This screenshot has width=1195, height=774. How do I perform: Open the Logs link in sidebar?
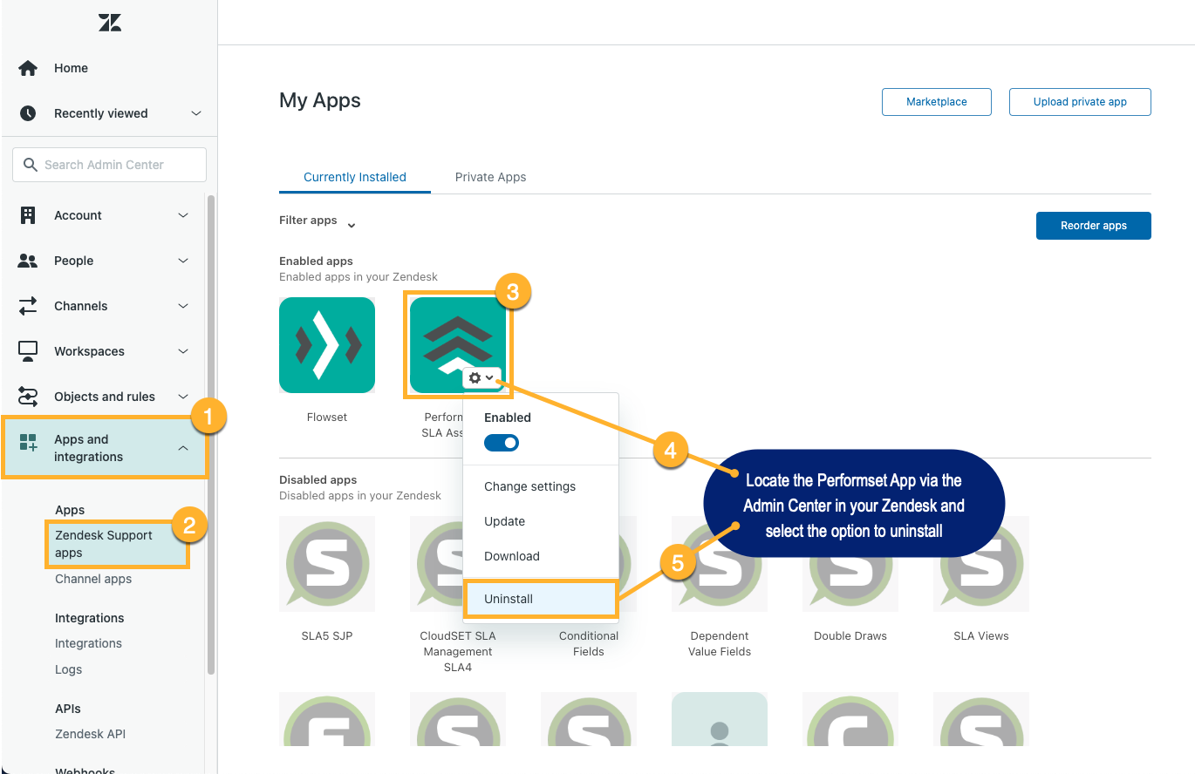pos(68,669)
